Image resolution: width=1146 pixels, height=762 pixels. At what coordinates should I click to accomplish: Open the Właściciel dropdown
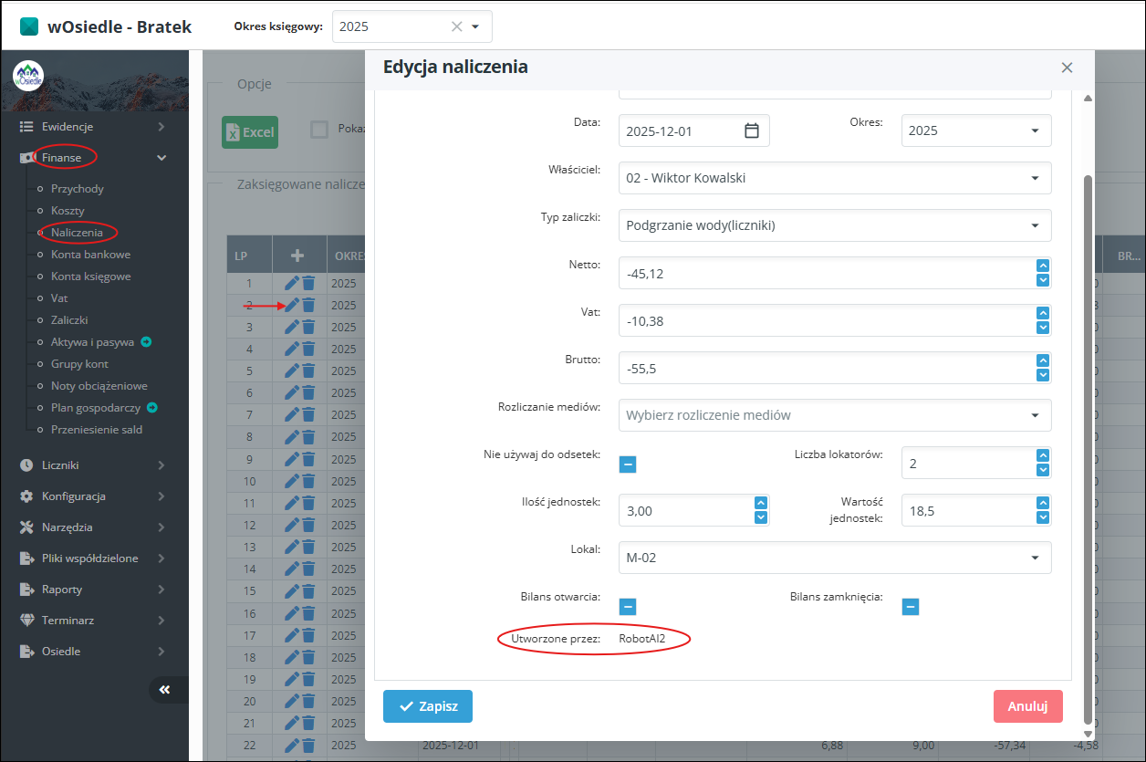point(834,178)
